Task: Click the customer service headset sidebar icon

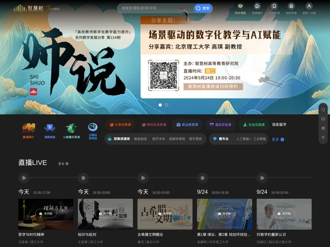Action: (x=323, y=110)
